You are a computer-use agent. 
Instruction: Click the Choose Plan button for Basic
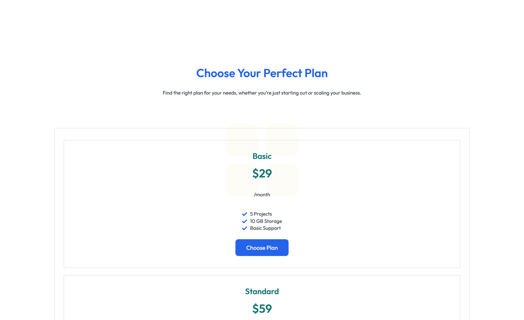pyautogui.click(x=262, y=248)
